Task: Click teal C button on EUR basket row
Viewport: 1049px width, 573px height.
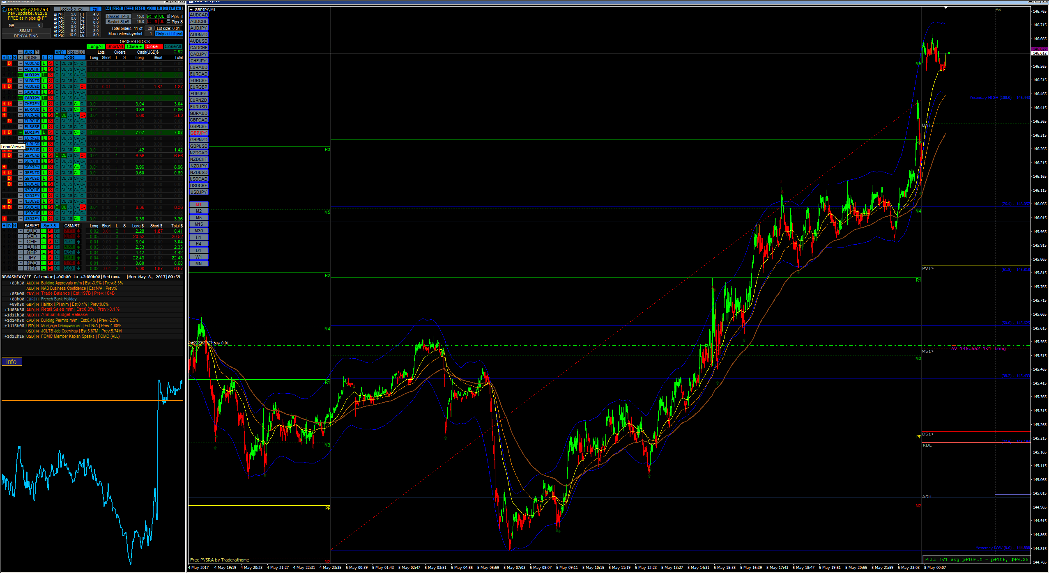Action: (56, 247)
